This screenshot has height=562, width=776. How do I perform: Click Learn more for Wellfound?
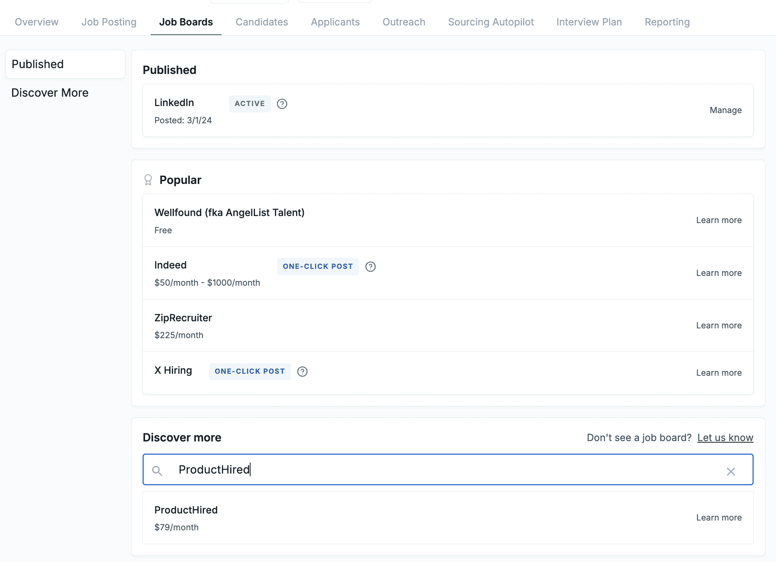pos(718,220)
